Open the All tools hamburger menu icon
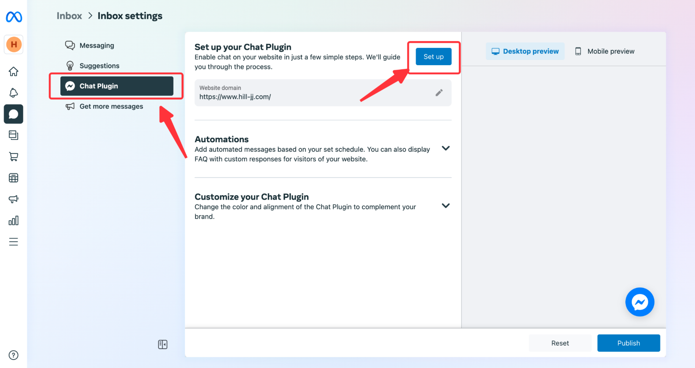 pos(13,241)
